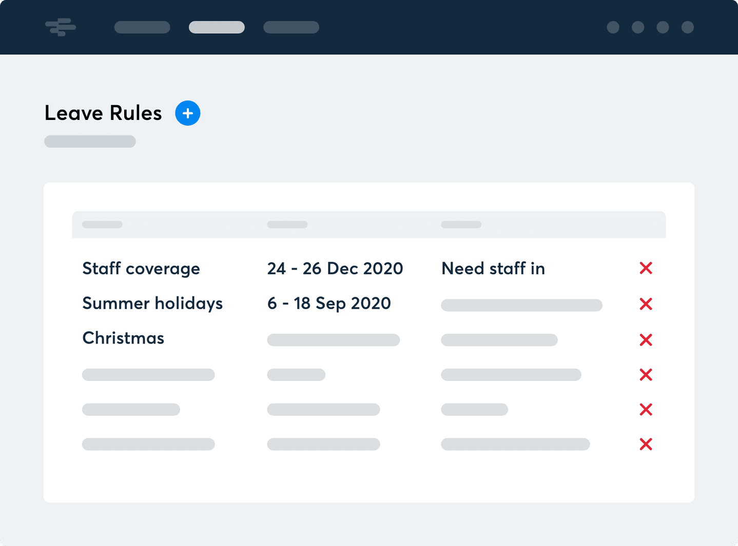Delete the Christmas leave rule

tap(646, 340)
